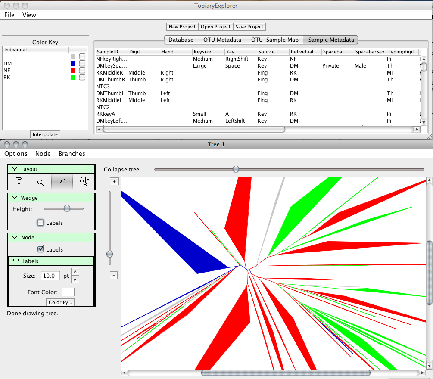The width and height of the screenshot is (433, 379).
Task: Click the Collapse tree slider handle
Action: point(236,169)
